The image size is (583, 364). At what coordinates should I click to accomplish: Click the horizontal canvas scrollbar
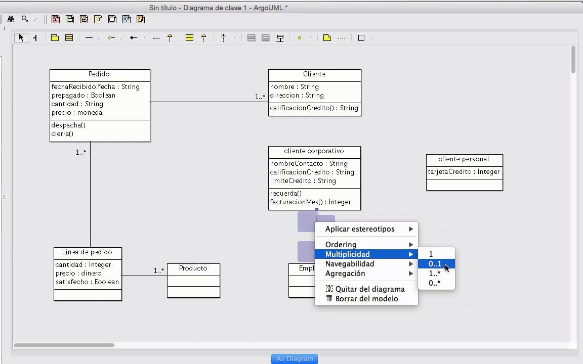[64, 345]
